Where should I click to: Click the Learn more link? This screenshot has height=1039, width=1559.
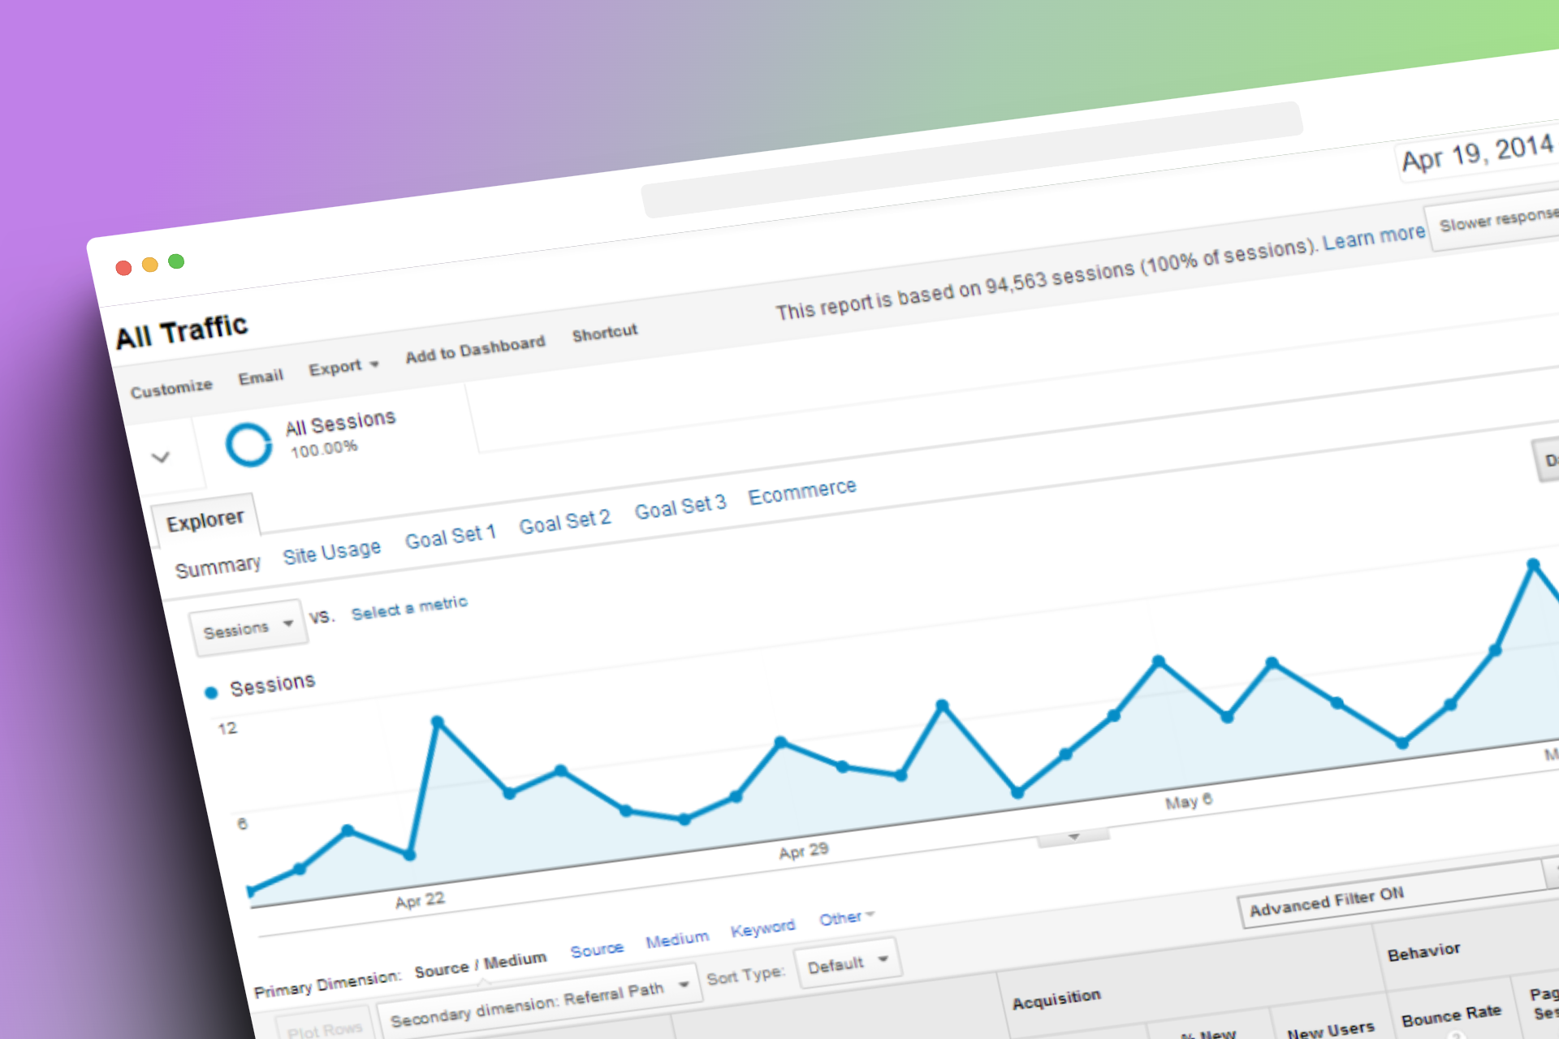pos(1374,238)
